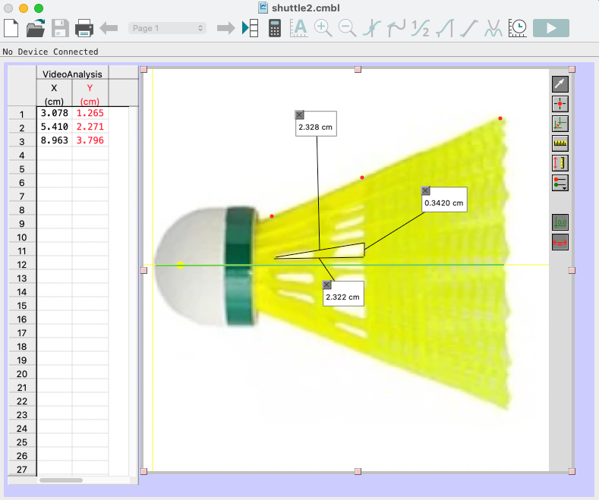Select row 12 in the data table
The height and width of the screenshot is (500, 599).
tap(22, 265)
